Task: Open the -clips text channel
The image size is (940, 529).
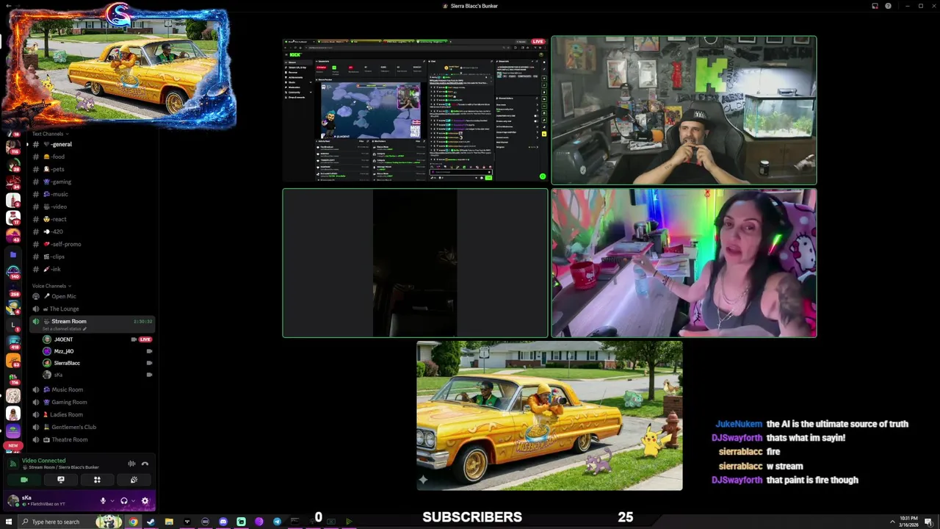Action: [x=92, y=256]
